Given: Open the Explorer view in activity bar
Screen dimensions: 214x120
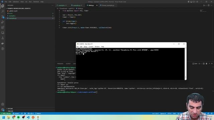Looking at the screenshot, I should pyautogui.click(x=3, y=6).
